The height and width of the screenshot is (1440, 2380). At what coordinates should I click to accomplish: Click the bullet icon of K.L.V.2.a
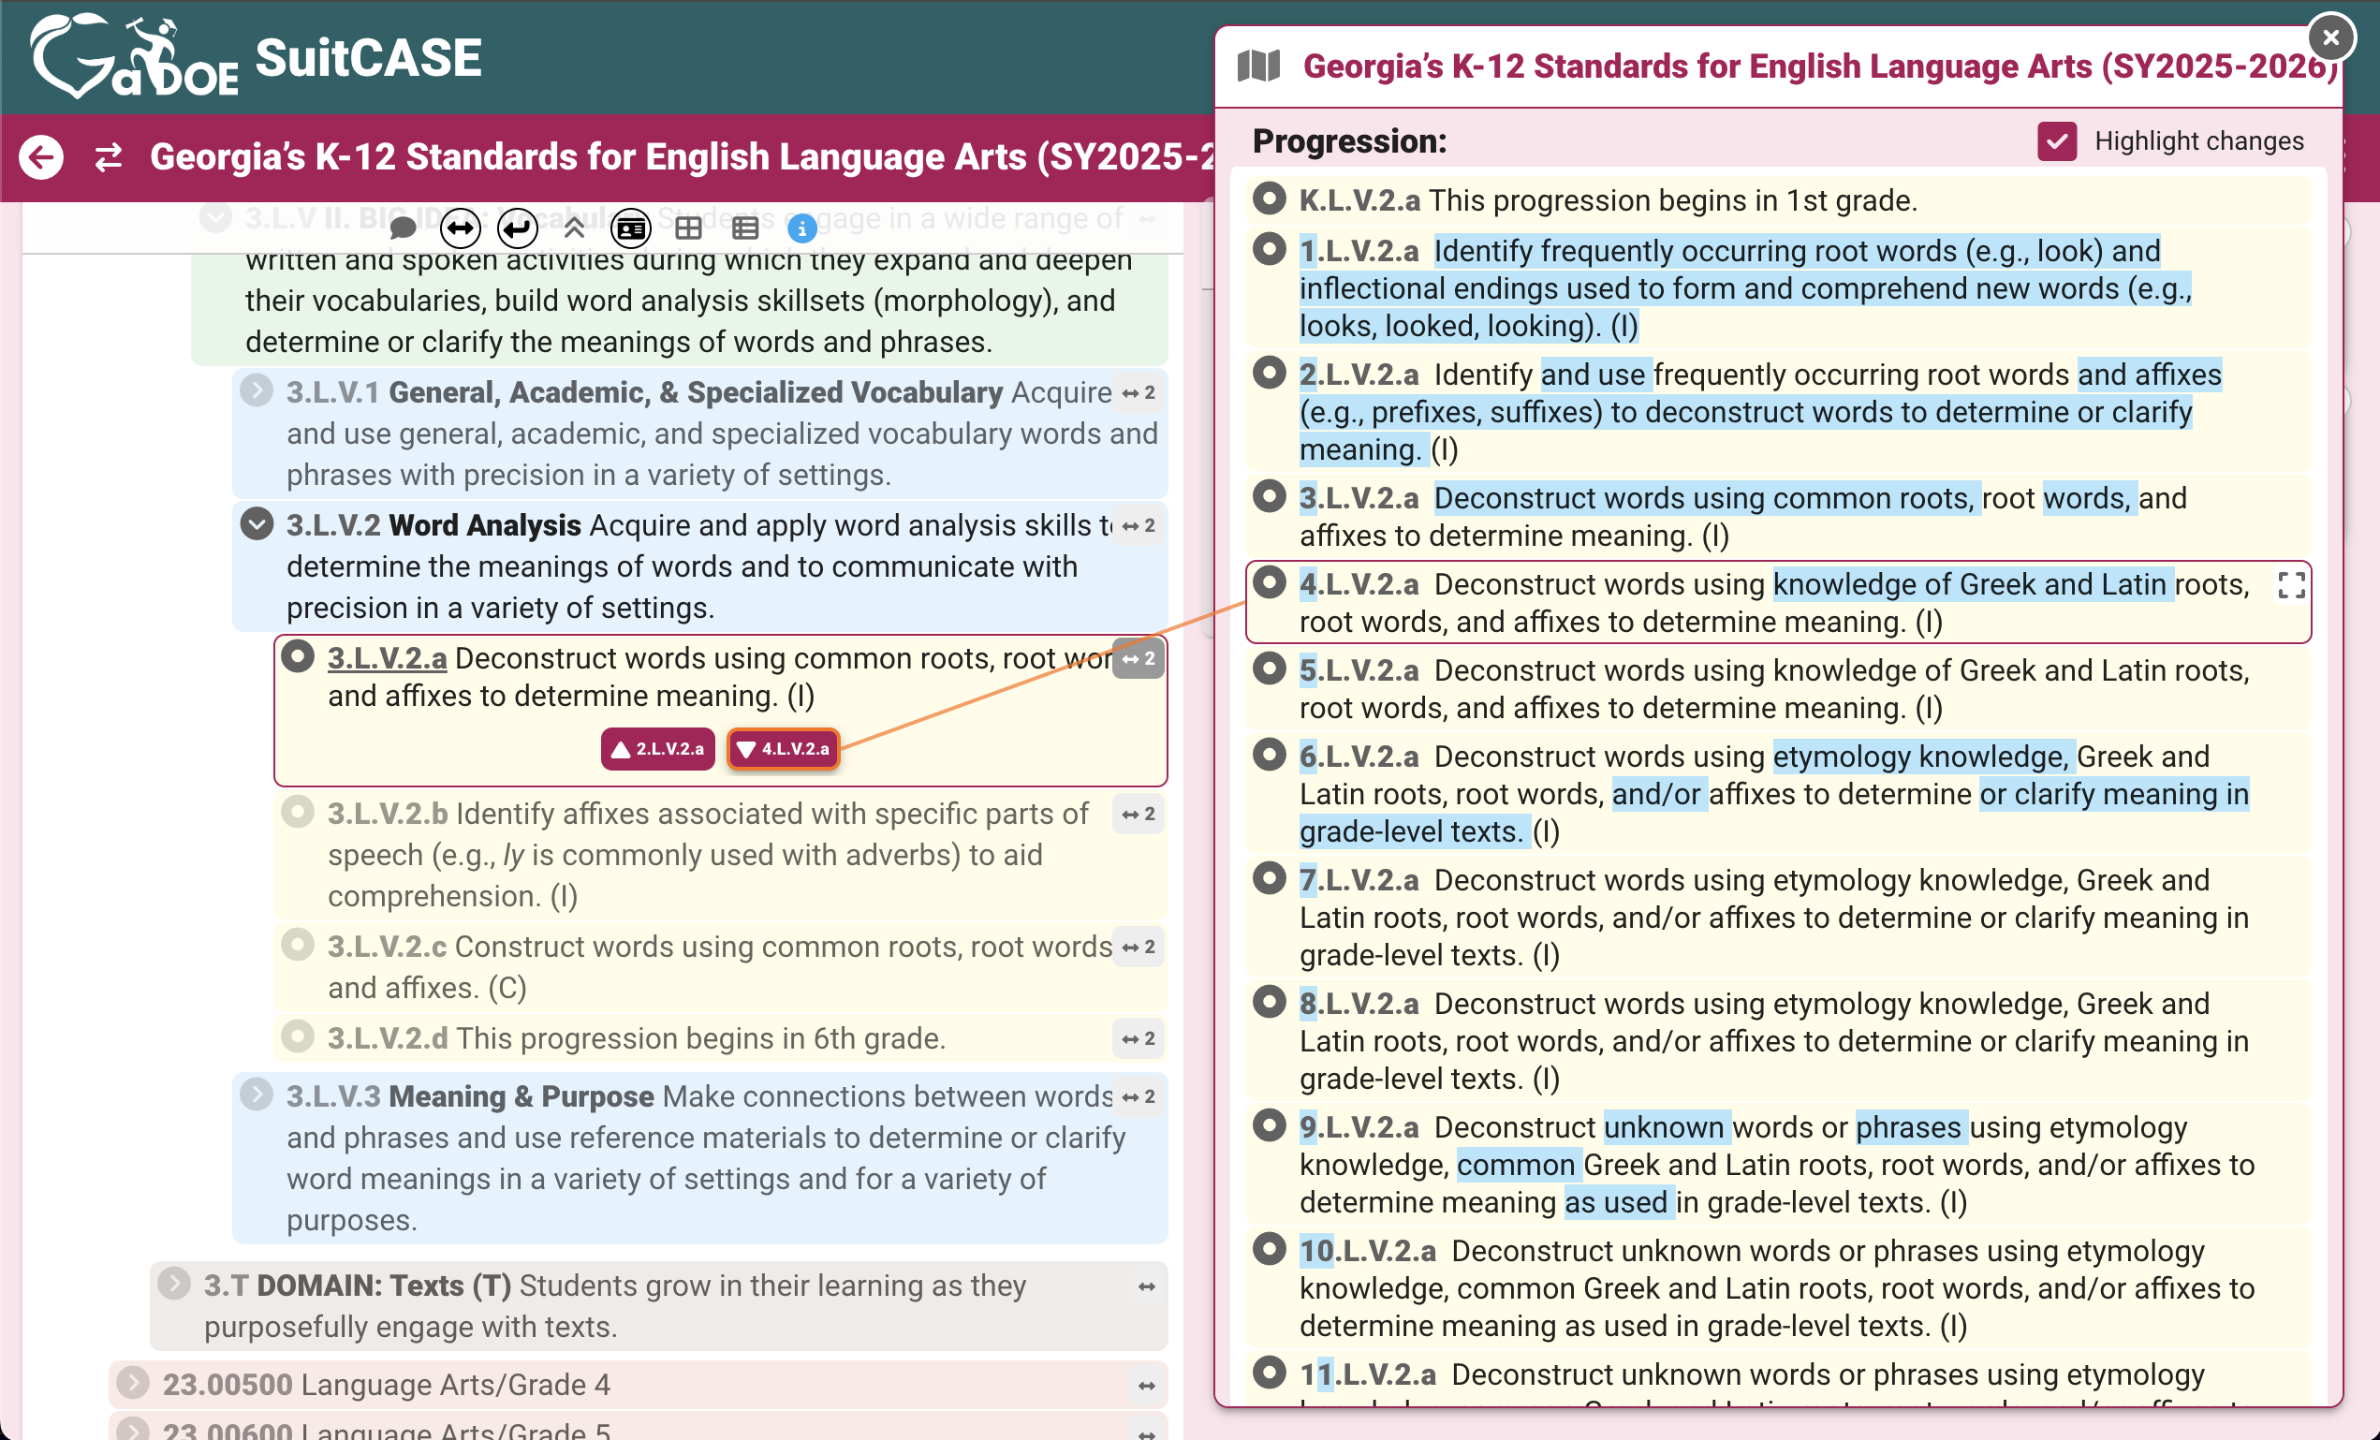click(1270, 198)
